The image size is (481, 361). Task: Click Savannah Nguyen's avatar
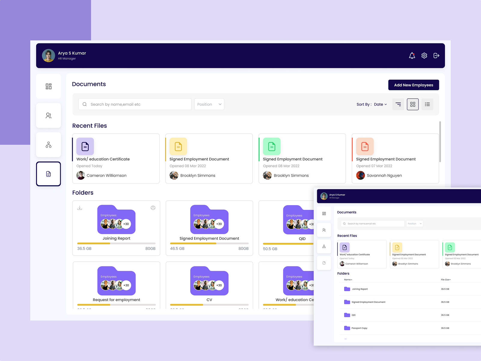360,175
